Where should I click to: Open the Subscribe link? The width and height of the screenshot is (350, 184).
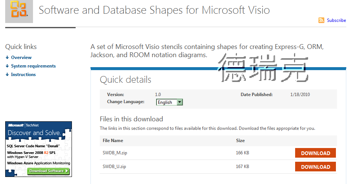pos(336,20)
